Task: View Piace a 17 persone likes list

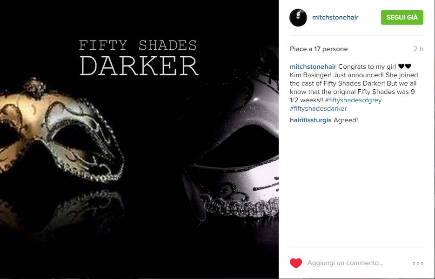Action: coord(319,49)
